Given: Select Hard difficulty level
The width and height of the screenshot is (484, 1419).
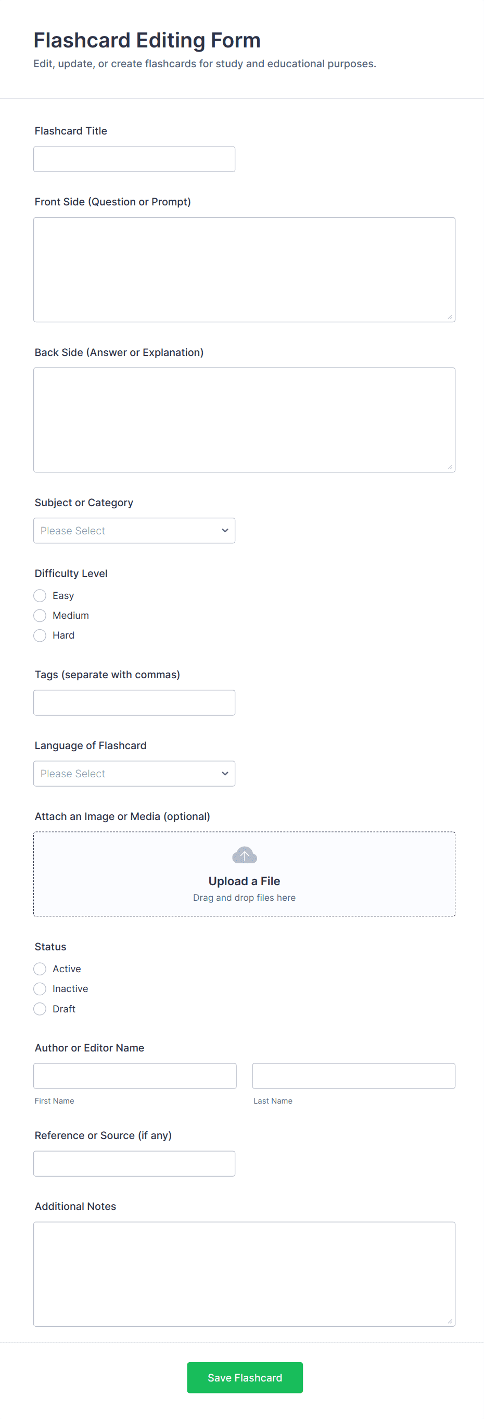Looking at the screenshot, I should [x=40, y=635].
